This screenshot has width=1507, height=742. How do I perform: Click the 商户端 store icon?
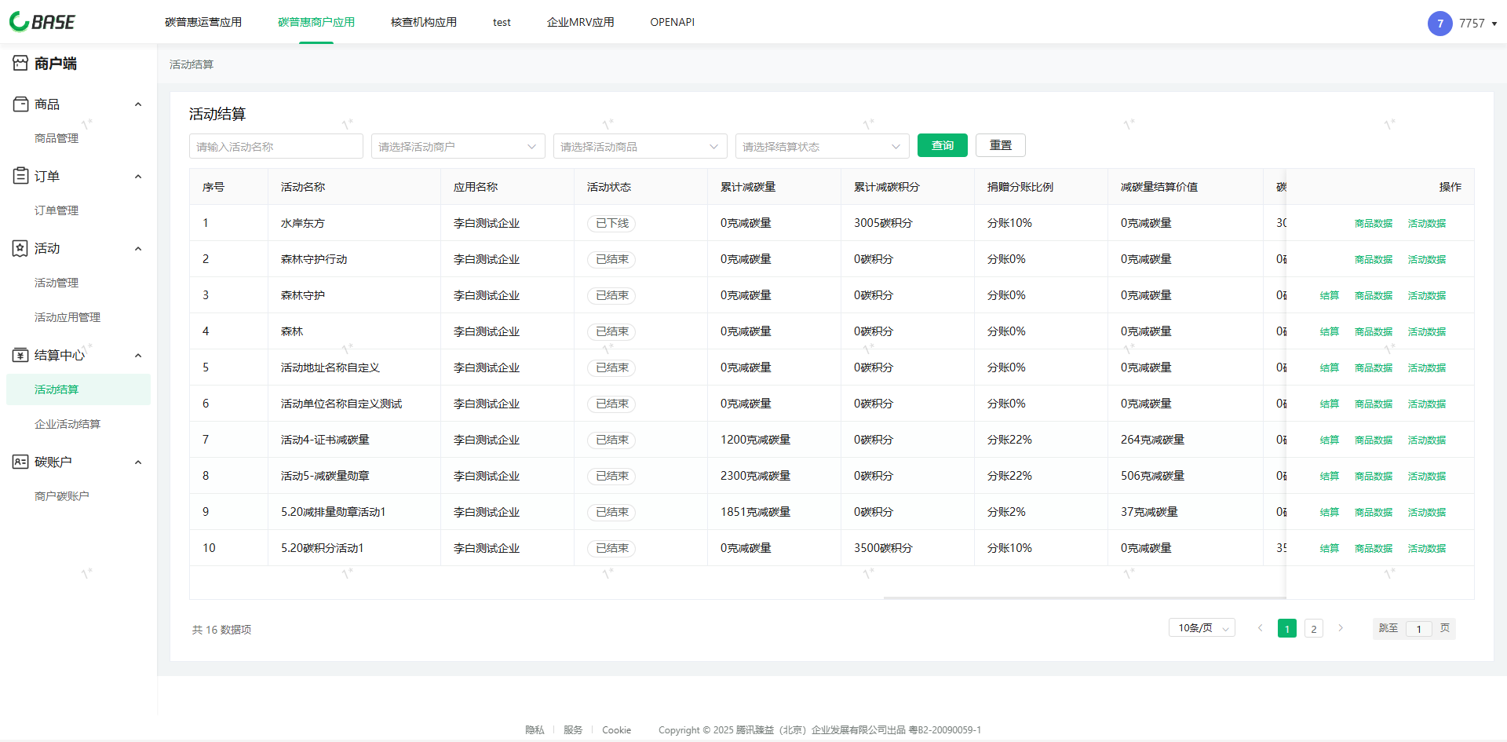20,64
